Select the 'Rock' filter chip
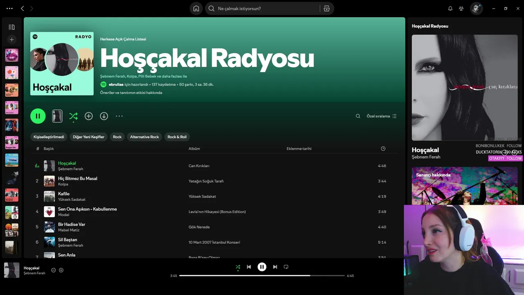The height and width of the screenshot is (295, 524). coord(117,137)
